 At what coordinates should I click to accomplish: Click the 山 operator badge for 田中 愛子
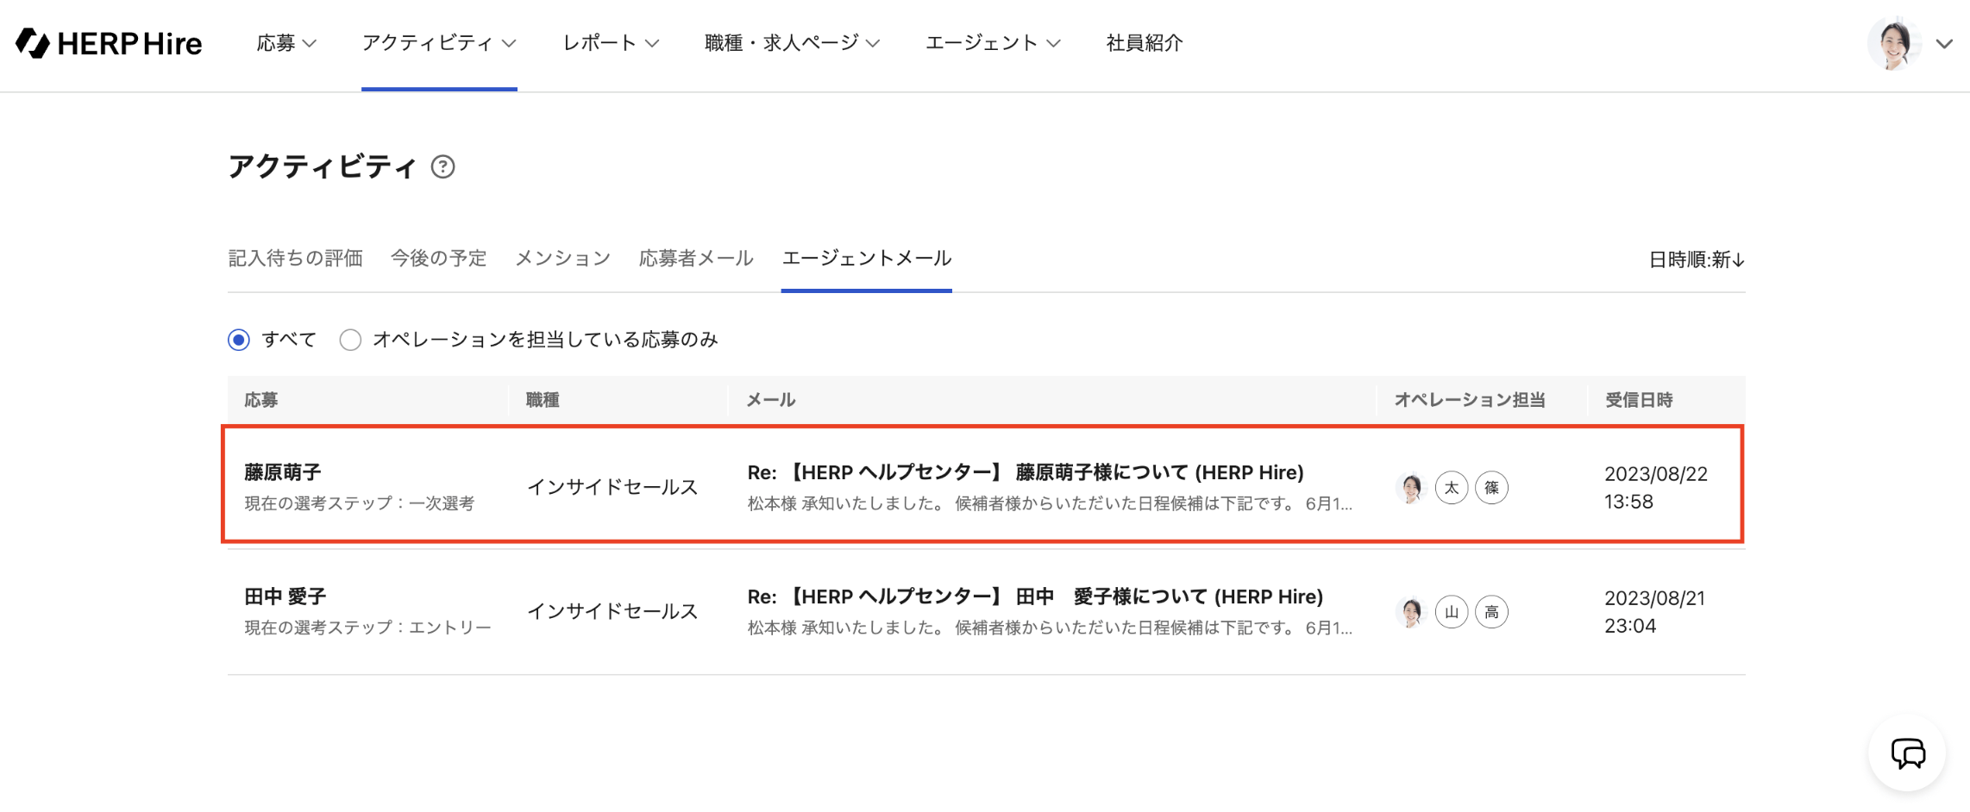[1452, 612]
